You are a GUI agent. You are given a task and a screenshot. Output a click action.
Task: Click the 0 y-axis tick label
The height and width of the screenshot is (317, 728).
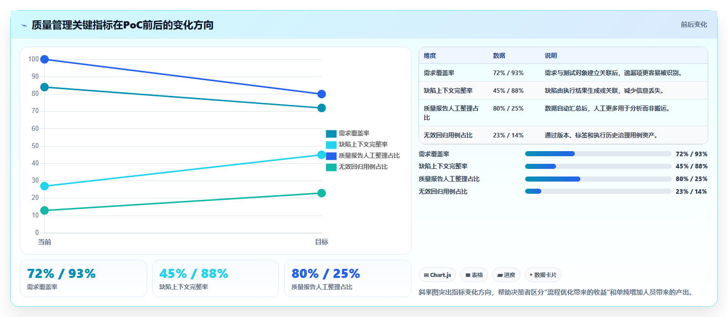(x=37, y=233)
